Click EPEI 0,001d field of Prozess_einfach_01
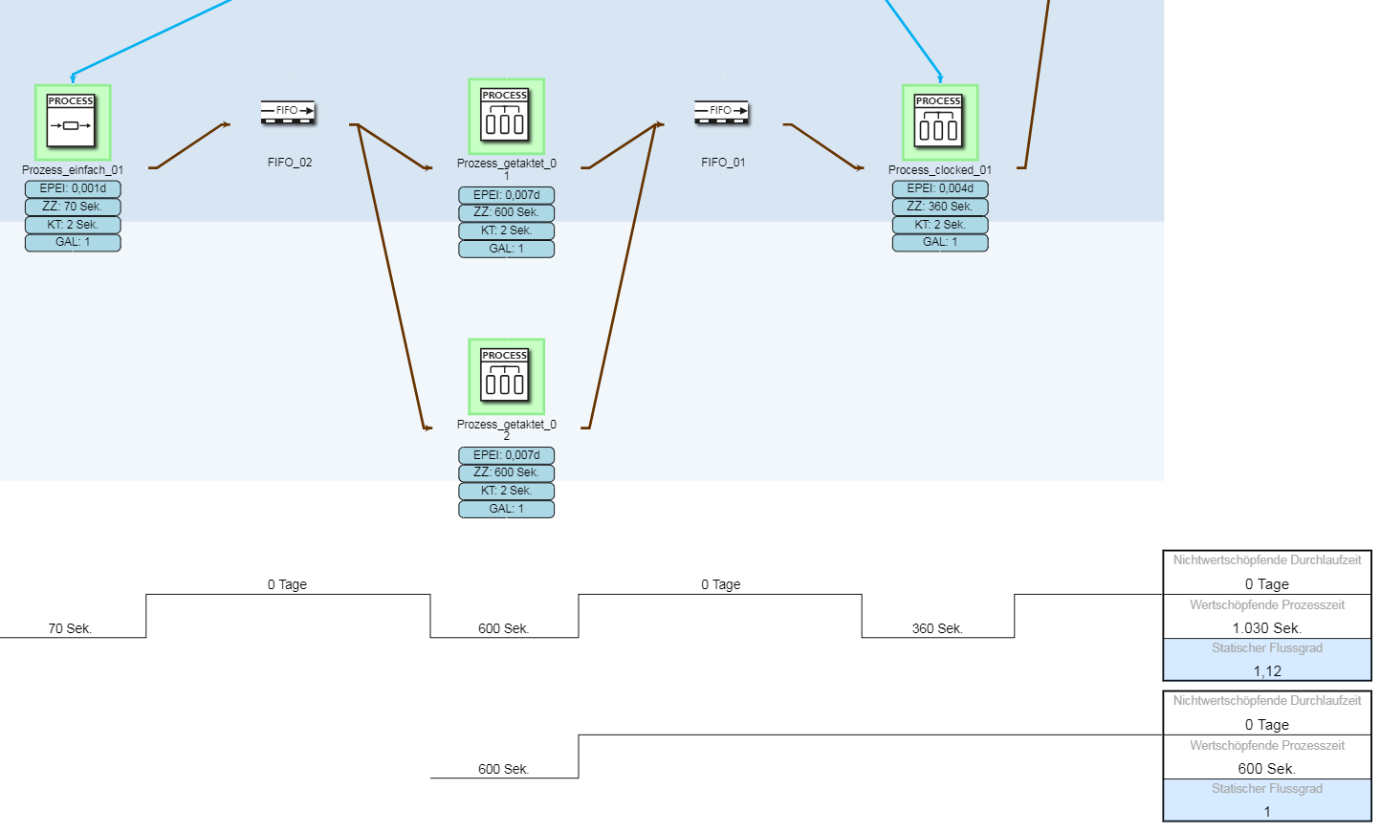The image size is (1380, 833). 73,188
